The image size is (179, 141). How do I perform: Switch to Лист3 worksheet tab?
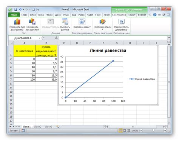[x=49, y=127]
